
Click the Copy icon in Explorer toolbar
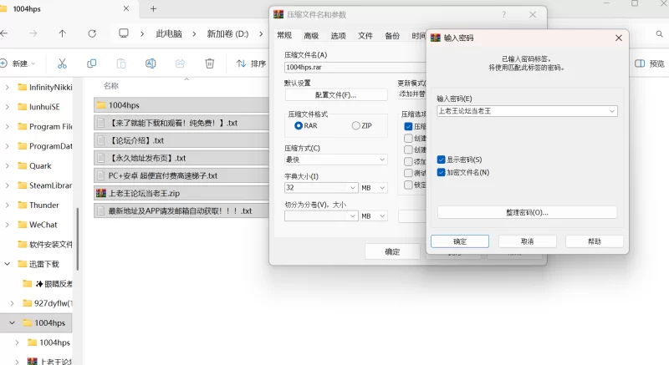92,63
